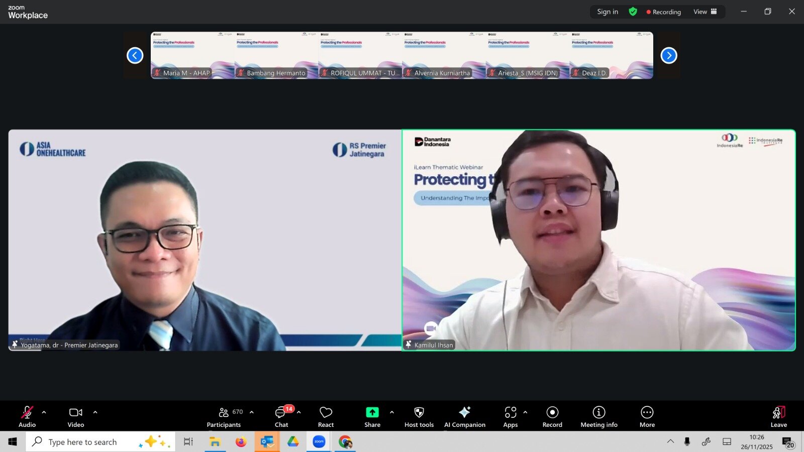Expand audio settings arrow next to Audio
This screenshot has height=452, width=804.
click(44, 412)
